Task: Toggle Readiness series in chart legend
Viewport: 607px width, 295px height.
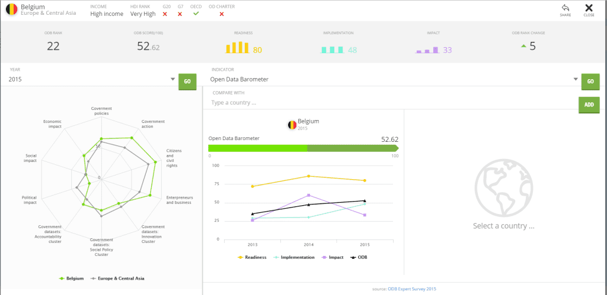Action: (x=252, y=257)
